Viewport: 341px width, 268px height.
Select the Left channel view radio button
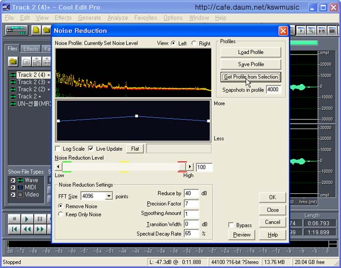click(x=173, y=43)
